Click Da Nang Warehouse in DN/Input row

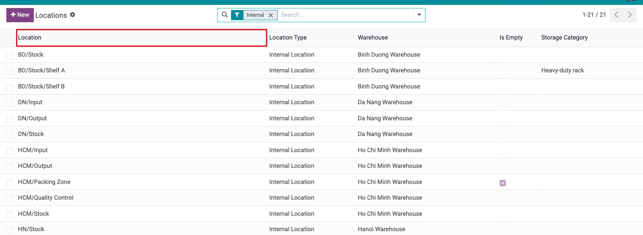[x=385, y=102]
